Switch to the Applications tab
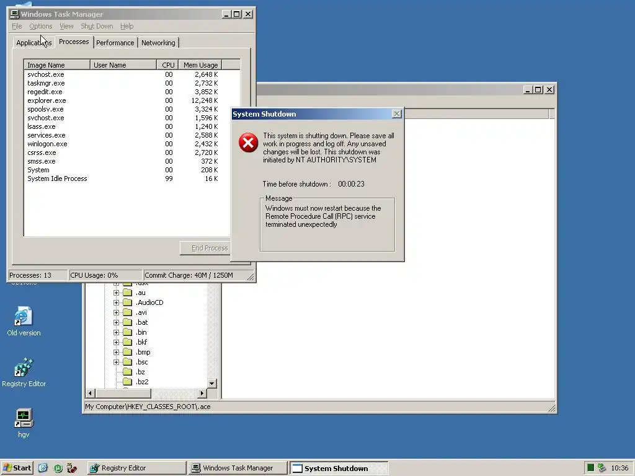The image size is (635, 476). pyautogui.click(x=33, y=43)
